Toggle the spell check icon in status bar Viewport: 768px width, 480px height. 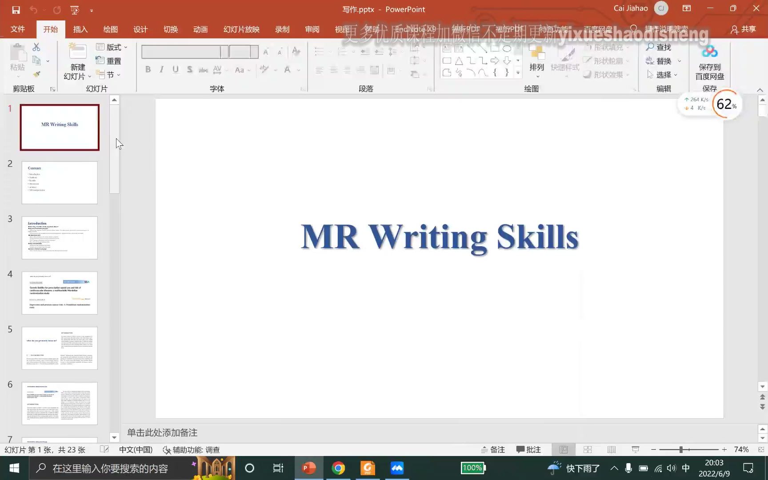click(x=104, y=449)
